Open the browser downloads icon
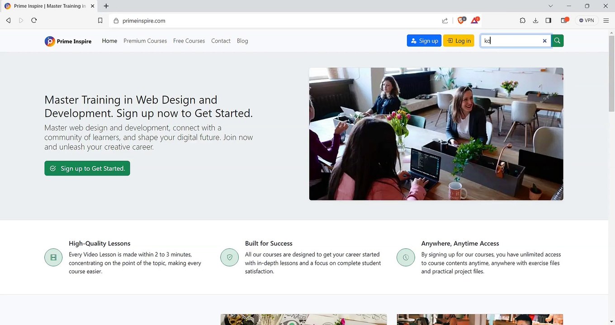Screen dimensions: 615x325 click(535, 20)
